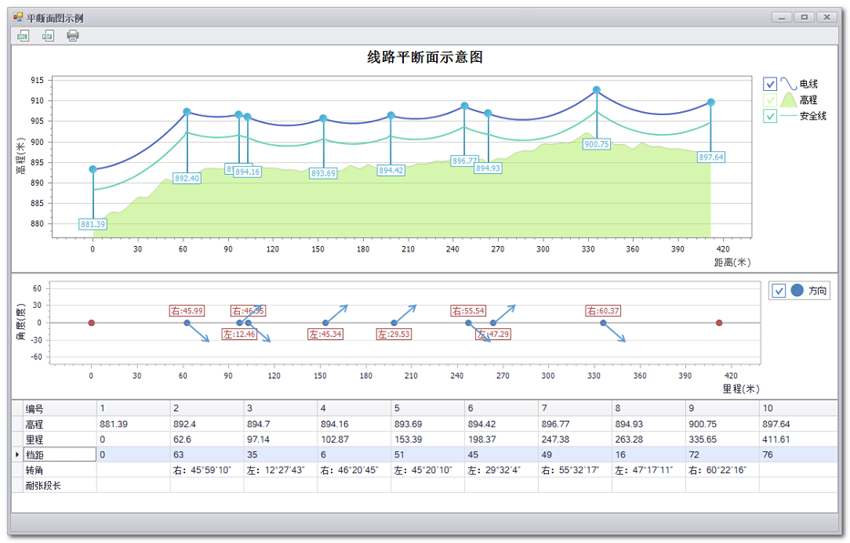Toggle the 高程 series checkbox
The height and width of the screenshot is (543, 850).
[770, 99]
